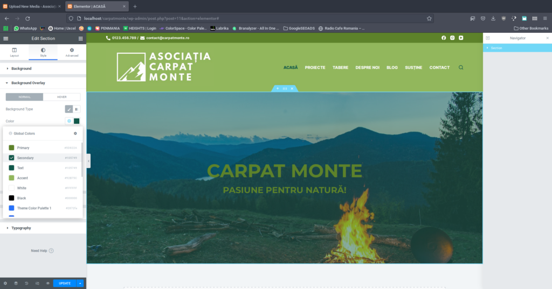The height and width of the screenshot is (289, 552).
Task: Click the SUSȚINE menu link
Action: click(413, 67)
